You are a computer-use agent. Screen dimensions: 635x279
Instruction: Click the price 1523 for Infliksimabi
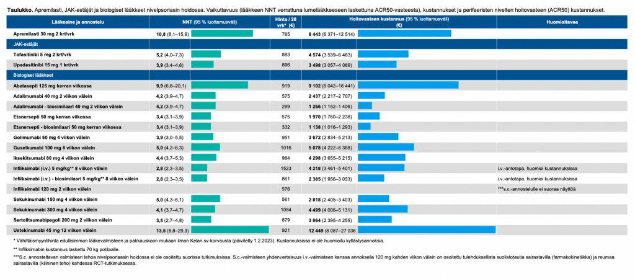(286, 168)
